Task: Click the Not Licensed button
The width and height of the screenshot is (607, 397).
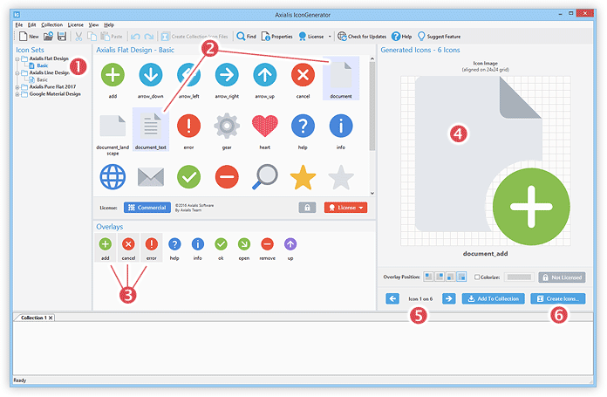Action: 562,277
